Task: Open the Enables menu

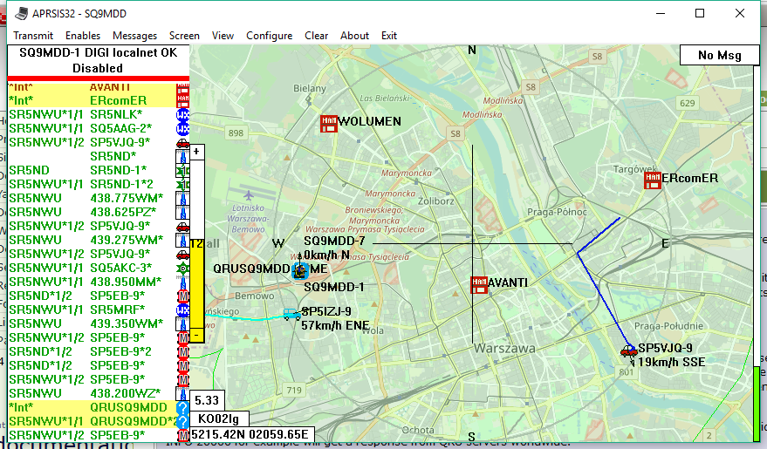Action: [83, 36]
